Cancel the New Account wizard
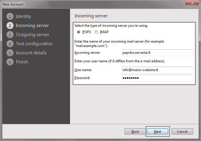 [x=182, y=132]
